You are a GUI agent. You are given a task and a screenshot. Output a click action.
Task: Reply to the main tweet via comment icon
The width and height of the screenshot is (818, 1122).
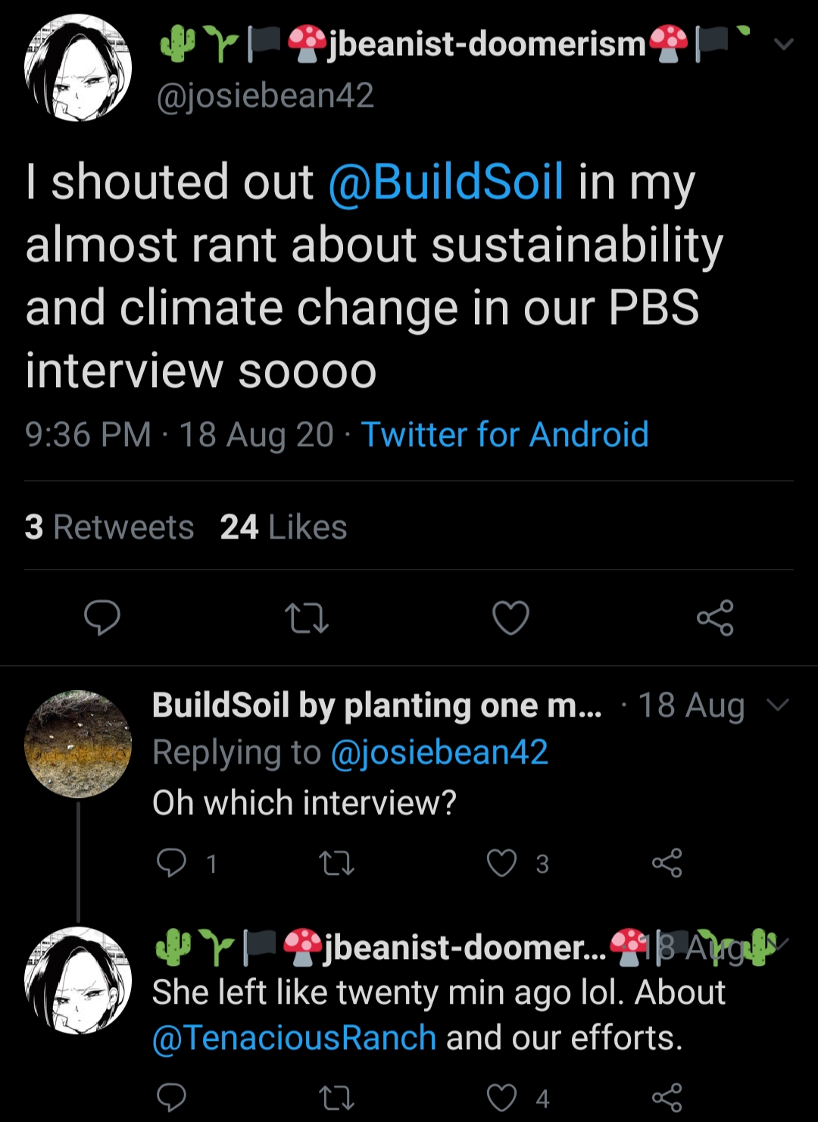pyautogui.click(x=101, y=617)
